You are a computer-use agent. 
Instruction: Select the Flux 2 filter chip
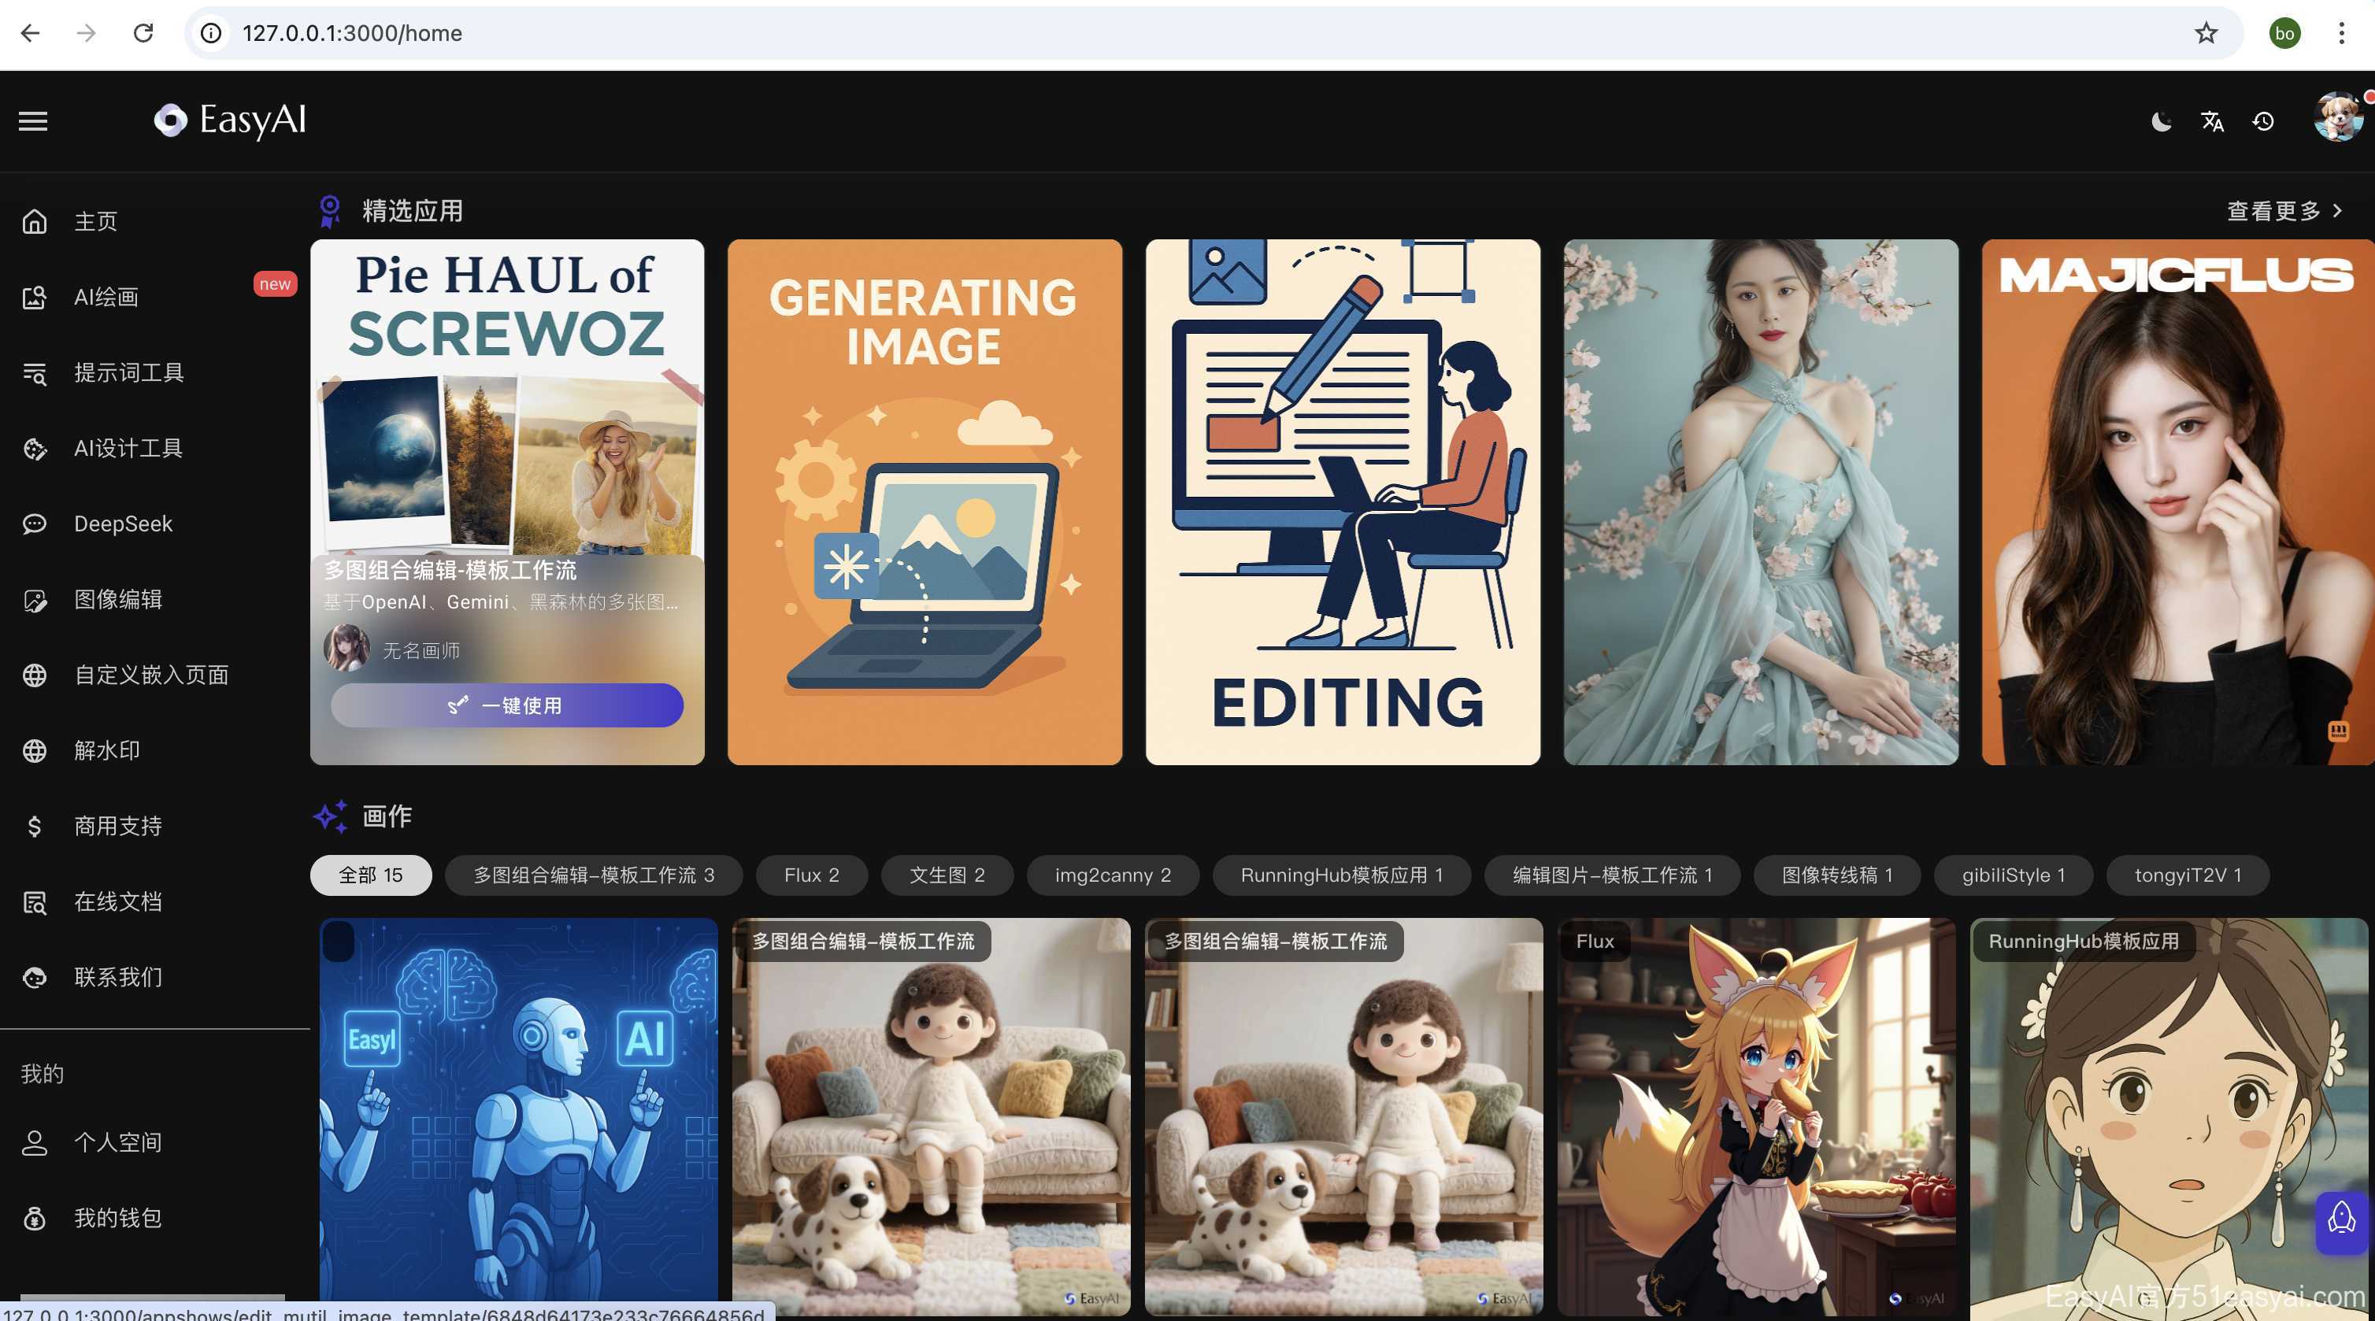[x=811, y=875]
